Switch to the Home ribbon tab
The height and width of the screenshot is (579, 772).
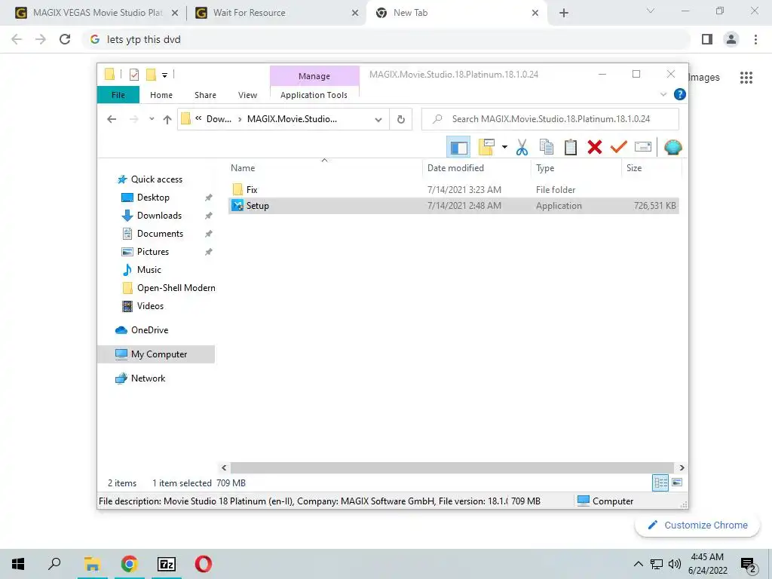(x=161, y=95)
